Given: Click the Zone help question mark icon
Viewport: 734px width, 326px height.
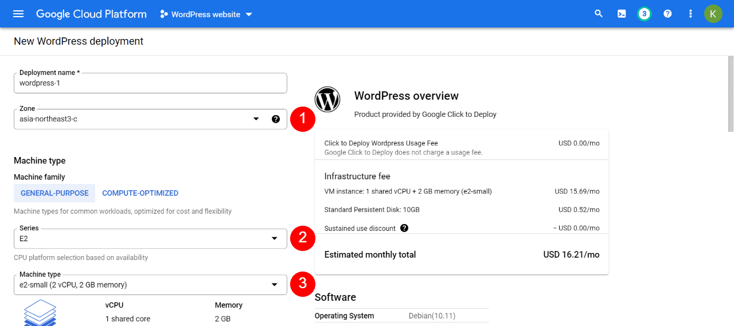Looking at the screenshot, I should (x=276, y=119).
